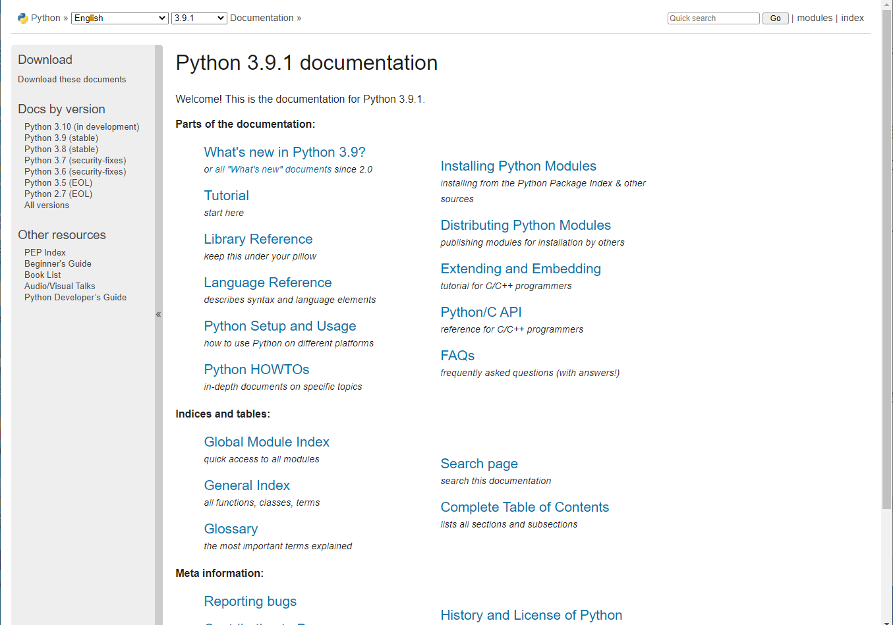Click the vertical page scrollbar
This screenshot has height=625, width=893.
tap(886, 263)
